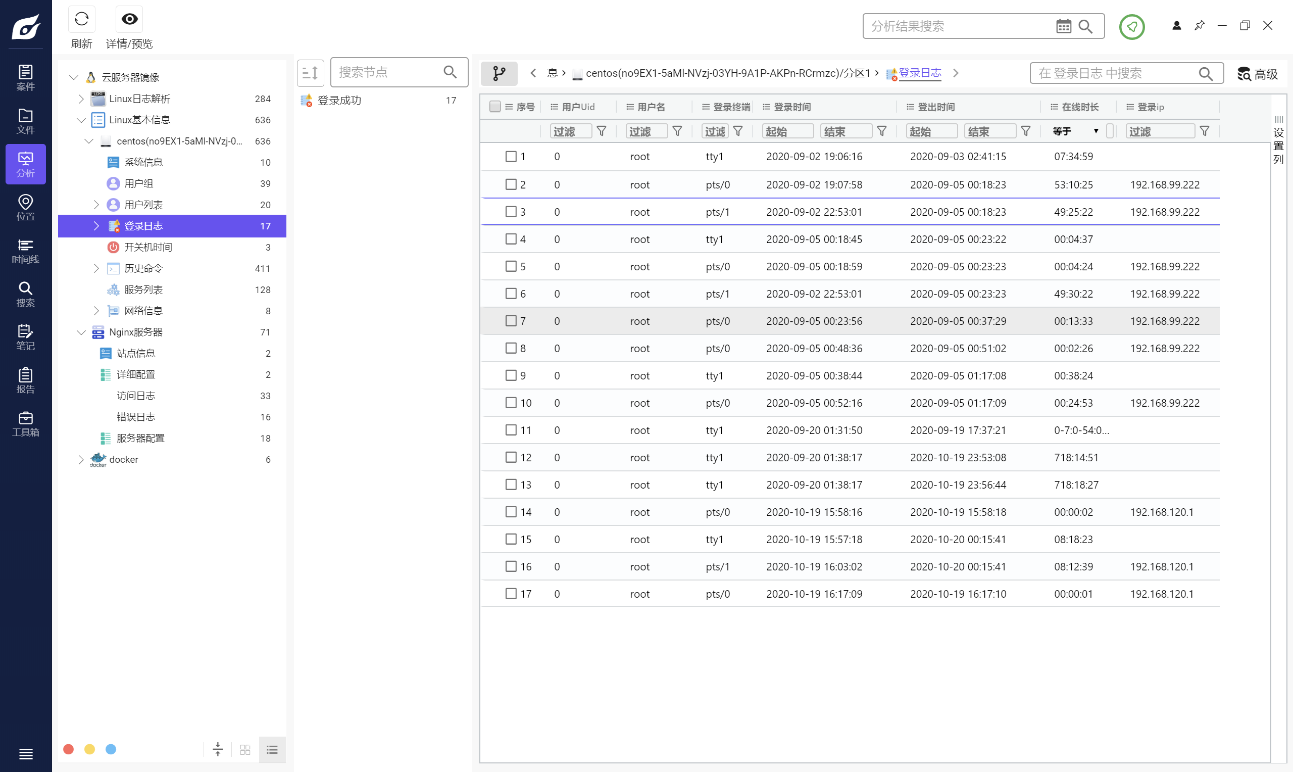The width and height of the screenshot is (1293, 772).
Task: Click the hamburger menu icon at sidebar bottom
Action: pyautogui.click(x=25, y=754)
